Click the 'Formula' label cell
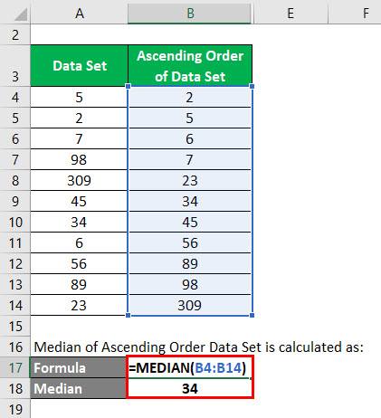Screen dimensions: 381x418 coord(78,367)
